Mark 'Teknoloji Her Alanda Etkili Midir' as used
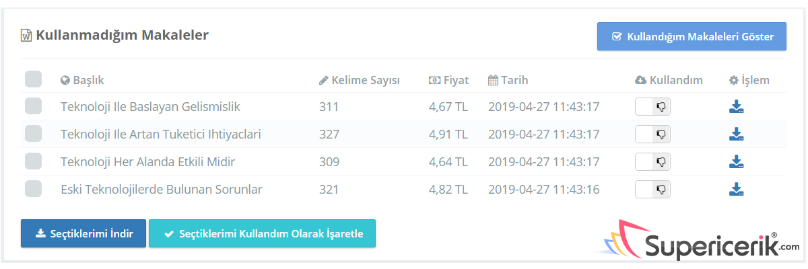Image resolution: width=808 pixels, height=269 pixels. click(652, 162)
